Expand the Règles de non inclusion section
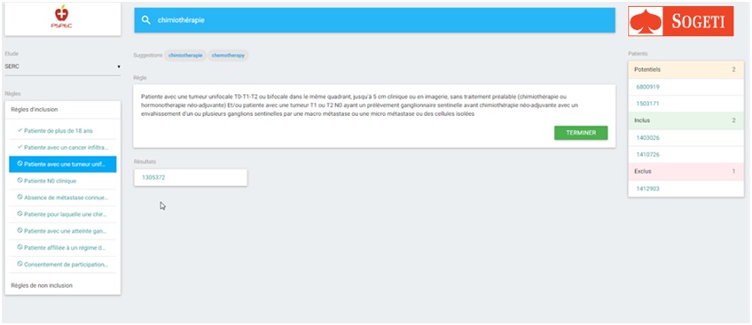Image resolution: width=752 pixels, height=325 pixels. [x=62, y=285]
